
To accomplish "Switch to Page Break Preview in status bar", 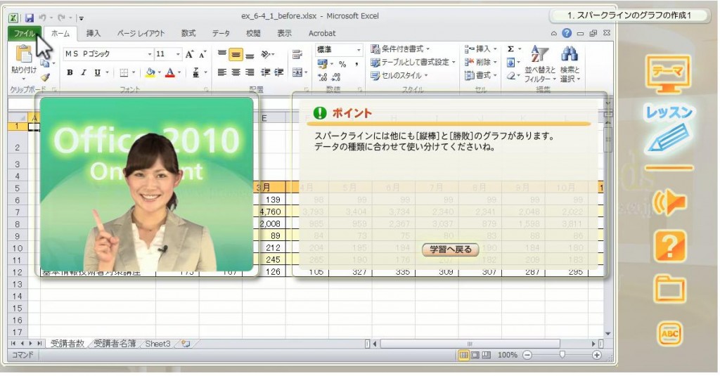I will pyautogui.click(x=487, y=355).
